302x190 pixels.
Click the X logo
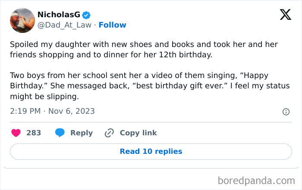(x=285, y=15)
